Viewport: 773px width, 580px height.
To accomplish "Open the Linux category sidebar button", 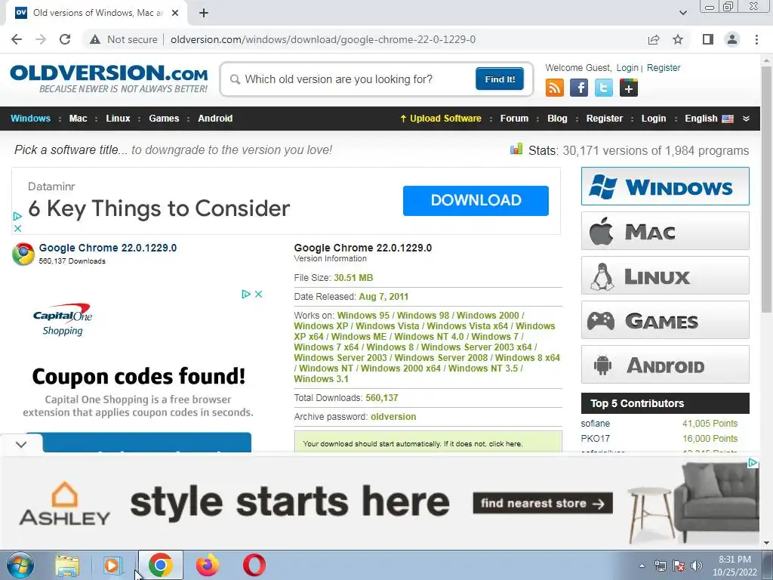I will click(665, 275).
